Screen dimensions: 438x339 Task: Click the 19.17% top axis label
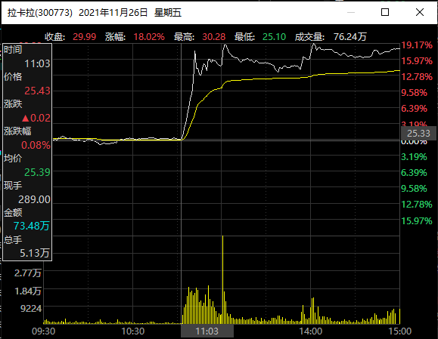[x=417, y=45]
